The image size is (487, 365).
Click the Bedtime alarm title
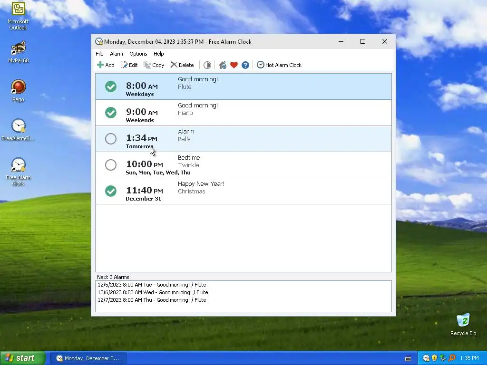click(189, 158)
